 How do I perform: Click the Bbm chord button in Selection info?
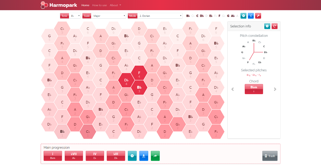click(x=254, y=89)
